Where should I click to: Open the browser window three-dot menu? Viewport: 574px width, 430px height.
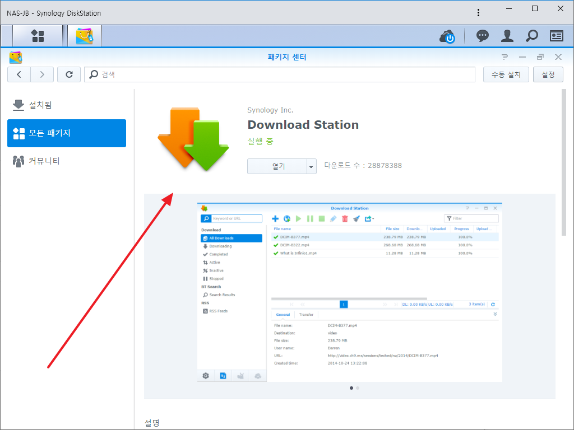click(x=479, y=13)
